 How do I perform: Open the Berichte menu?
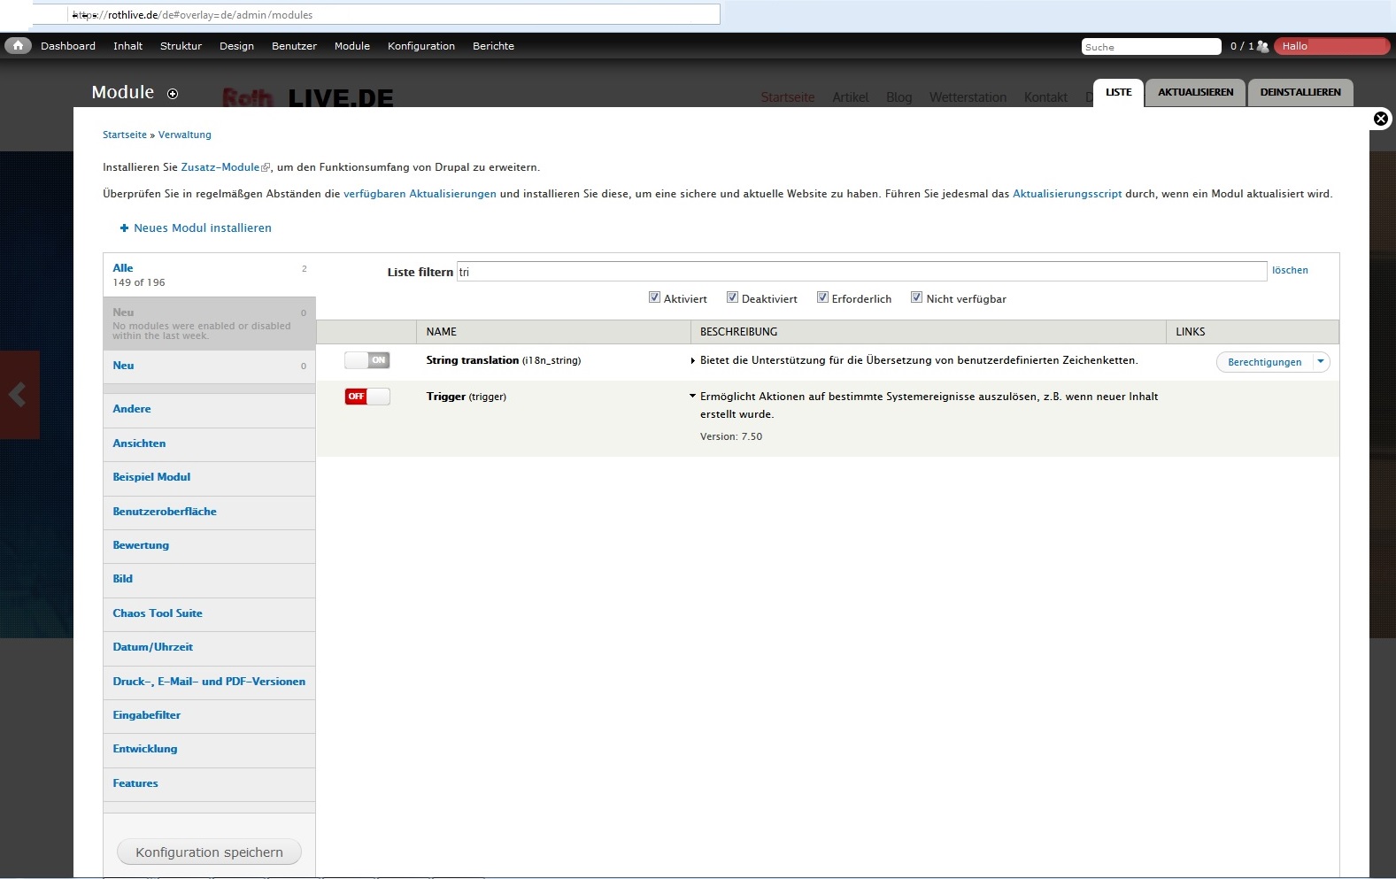click(x=493, y=46)
